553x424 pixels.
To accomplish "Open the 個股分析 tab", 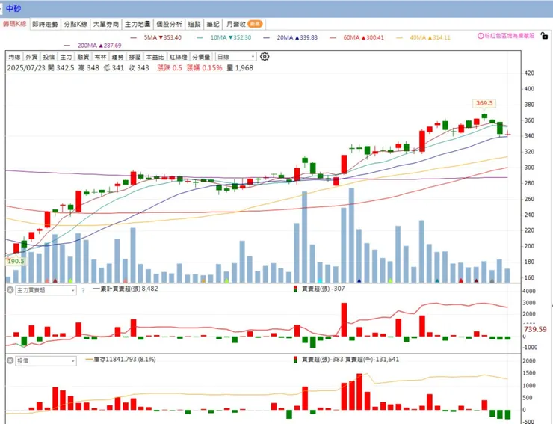I will point(169,24).
